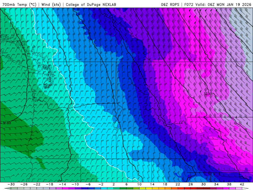
Task: Click the 3180 height contour label
Action: coord(7,123)
